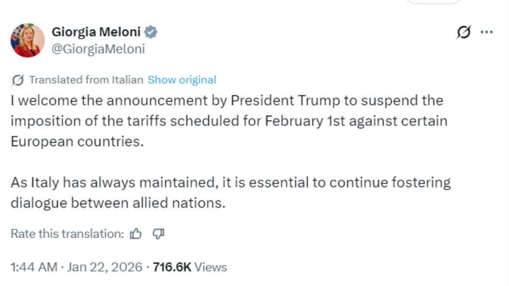Rate translation with thumbs down
Screen dimensions: 509x286
[158, 234]
